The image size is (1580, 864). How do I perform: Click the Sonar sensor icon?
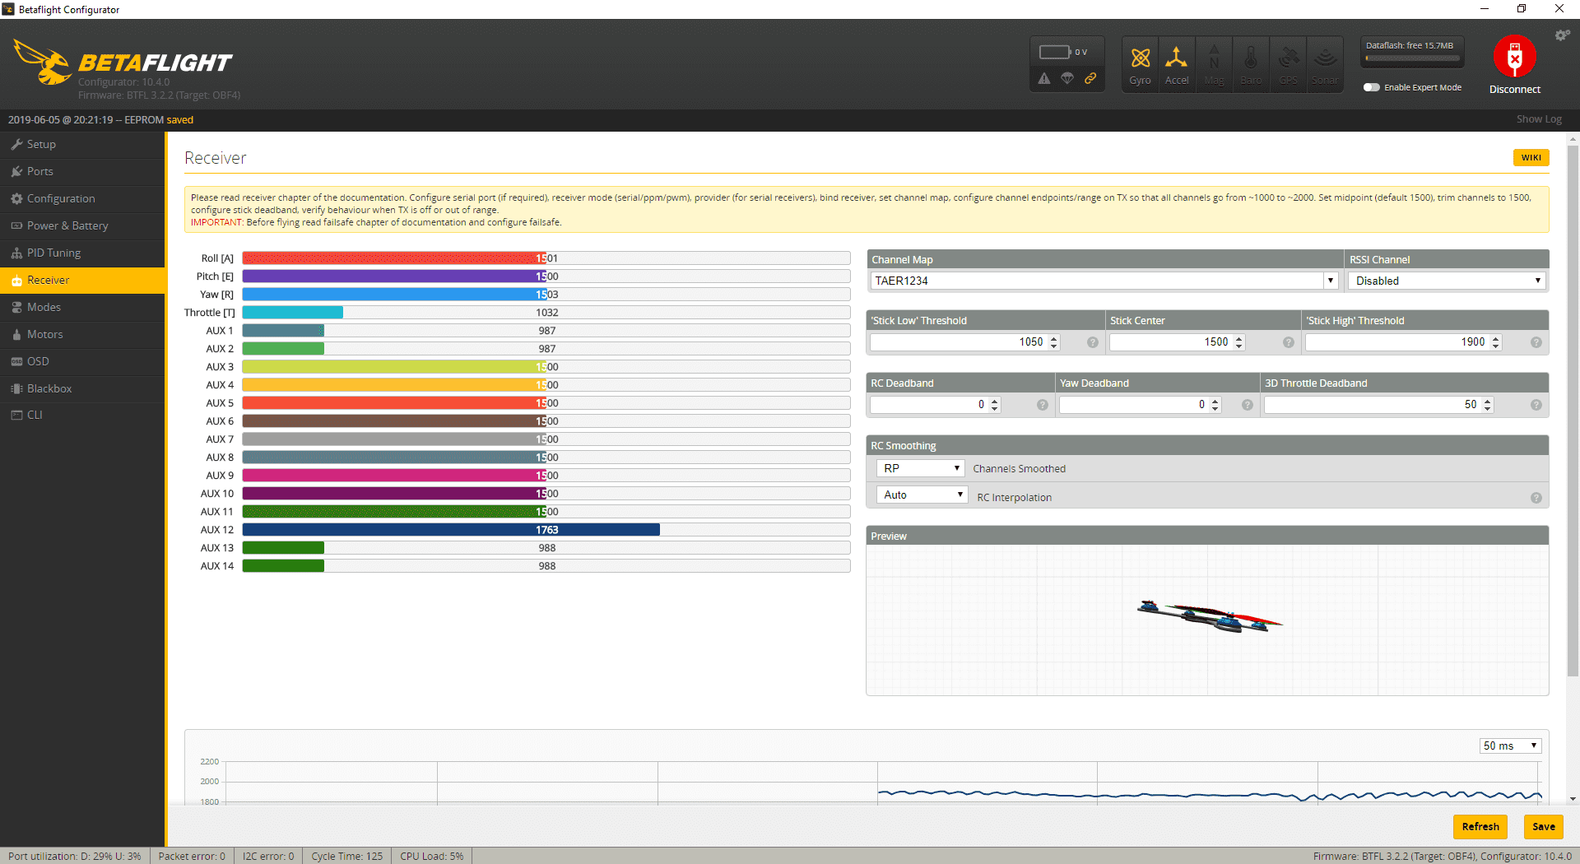pyautogui.click(x=1325, y=64)
